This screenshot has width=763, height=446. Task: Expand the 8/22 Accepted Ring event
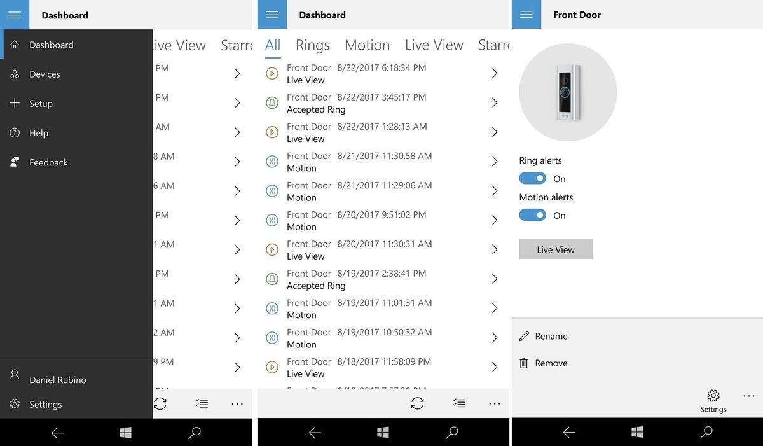click(x=495, y=102)
